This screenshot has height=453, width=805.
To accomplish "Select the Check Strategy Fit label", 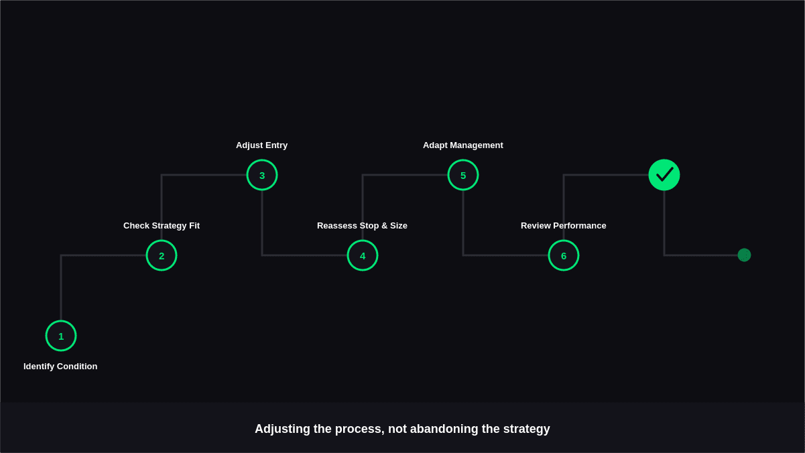I will [162, 226].
